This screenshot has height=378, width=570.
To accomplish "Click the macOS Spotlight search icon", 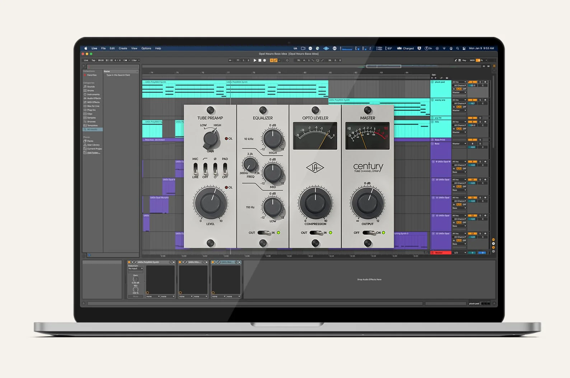I will [x=457, y=48].
